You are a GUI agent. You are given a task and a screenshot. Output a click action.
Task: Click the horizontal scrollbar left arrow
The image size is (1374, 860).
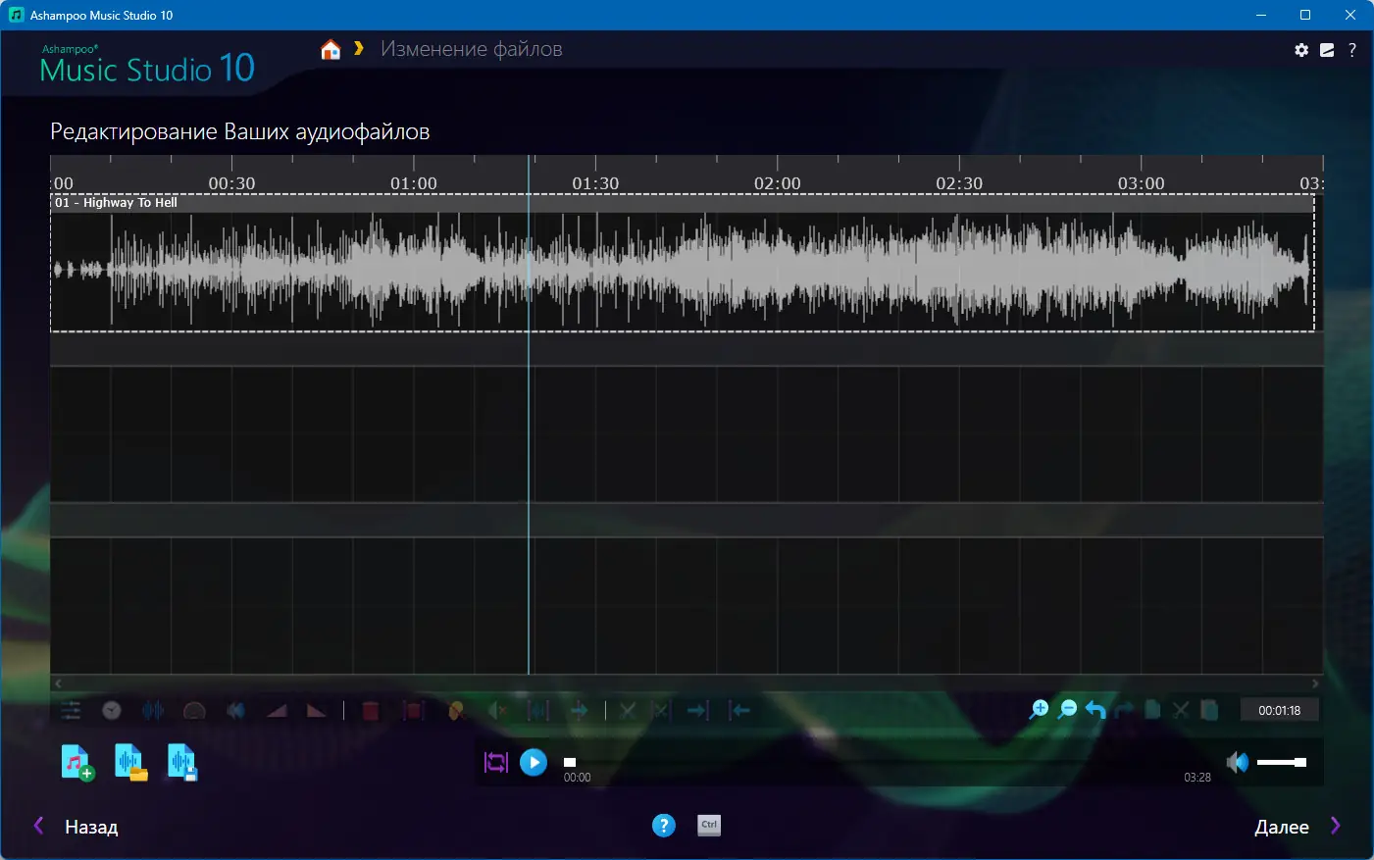pyautogui.click(x=58, y=683)
